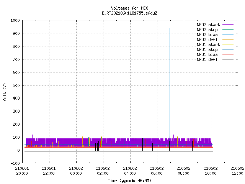Click the 100 y-axis tick label
The width and height of the screenshot is (245, 184).
click(x=16, y=137)
